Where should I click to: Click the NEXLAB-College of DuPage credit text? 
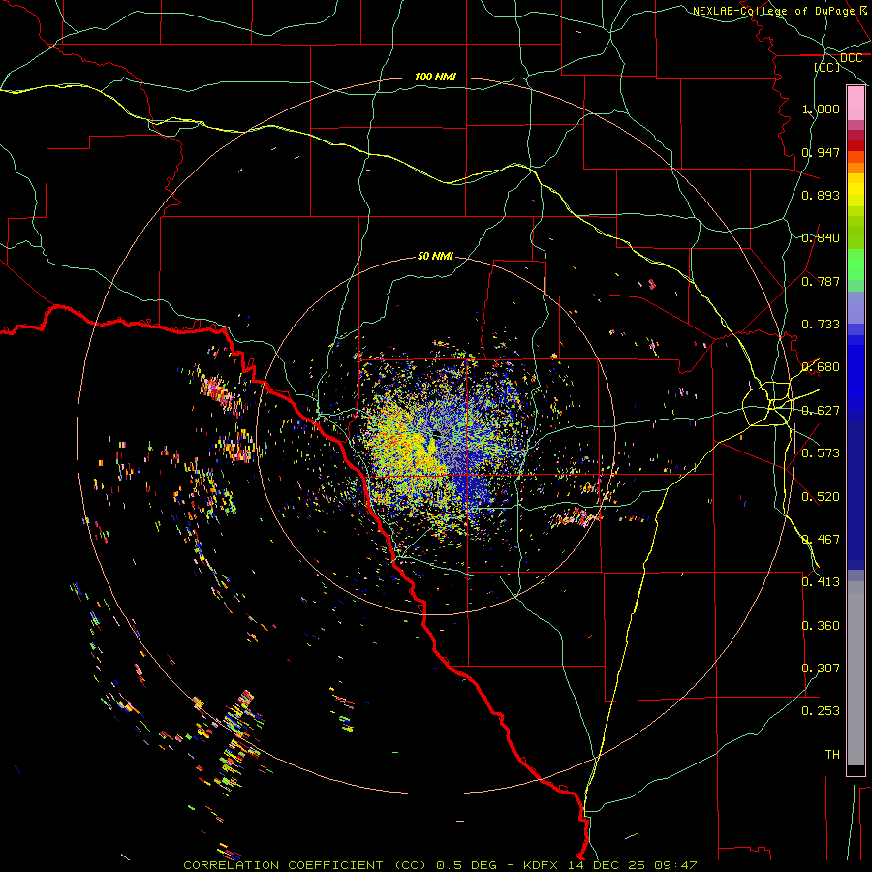(x=773, y=11)
